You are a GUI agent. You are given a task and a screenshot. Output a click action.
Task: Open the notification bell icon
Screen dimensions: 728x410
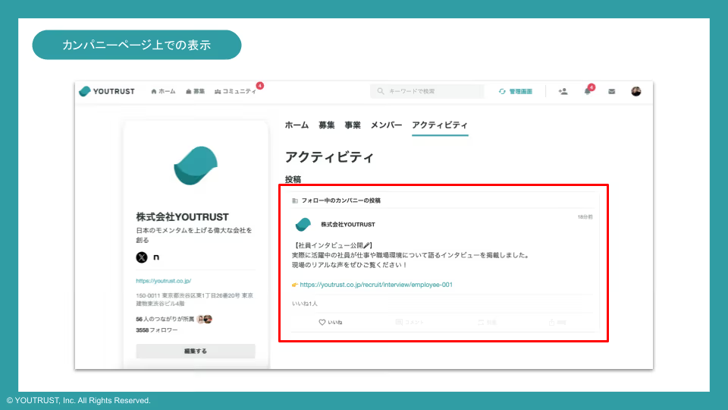click(587, 92)
